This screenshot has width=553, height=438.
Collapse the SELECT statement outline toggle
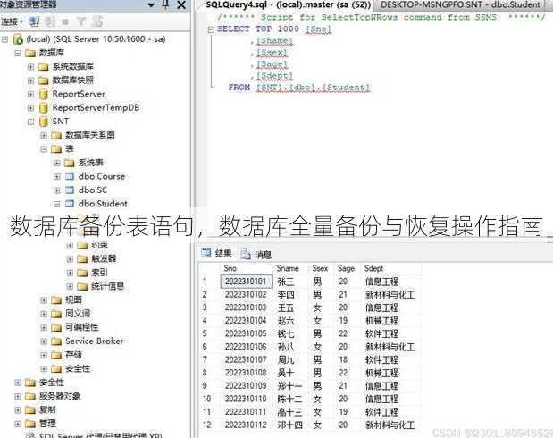[x=211, y=29]
